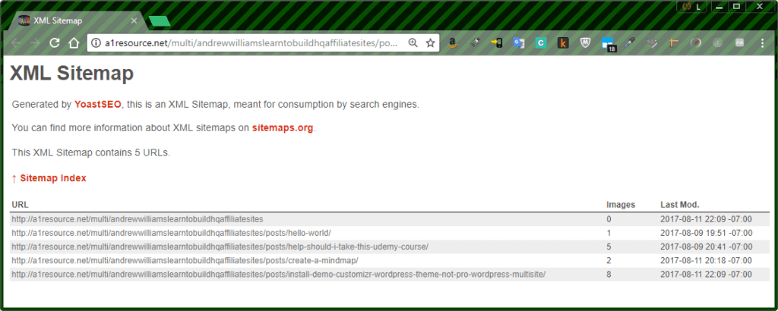Click the orange K extension icon

tap(563, 43)
